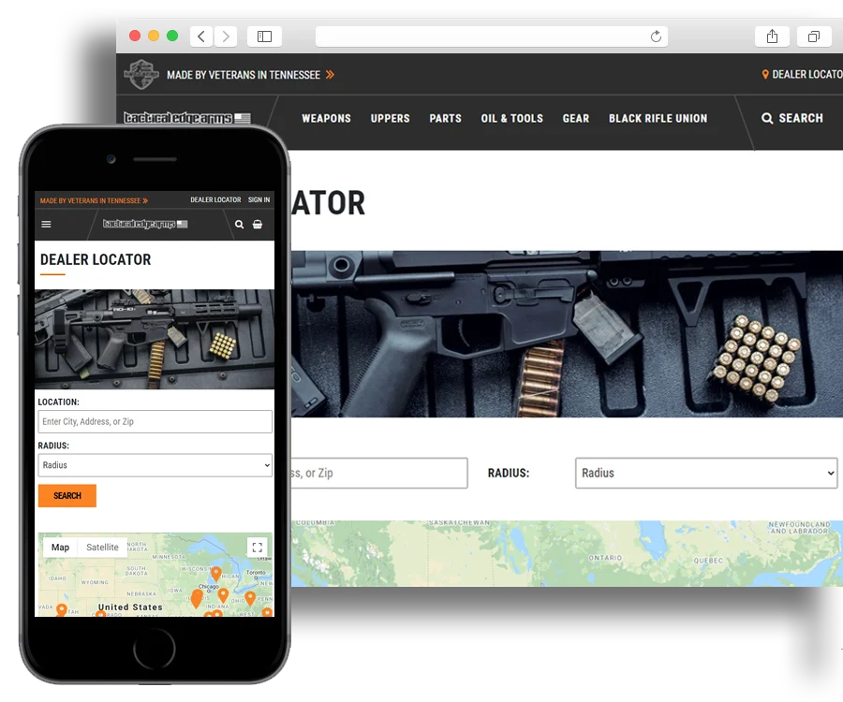This screenshot has height=702, width=843.
Task: Click the desktop location input field
Action: coord(379,473)
